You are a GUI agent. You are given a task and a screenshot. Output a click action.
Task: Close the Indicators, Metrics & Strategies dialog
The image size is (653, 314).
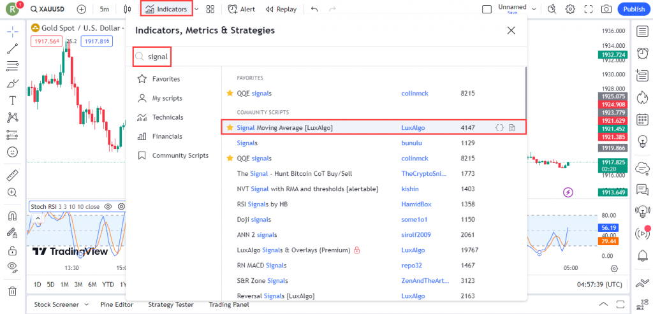point(511,31)
